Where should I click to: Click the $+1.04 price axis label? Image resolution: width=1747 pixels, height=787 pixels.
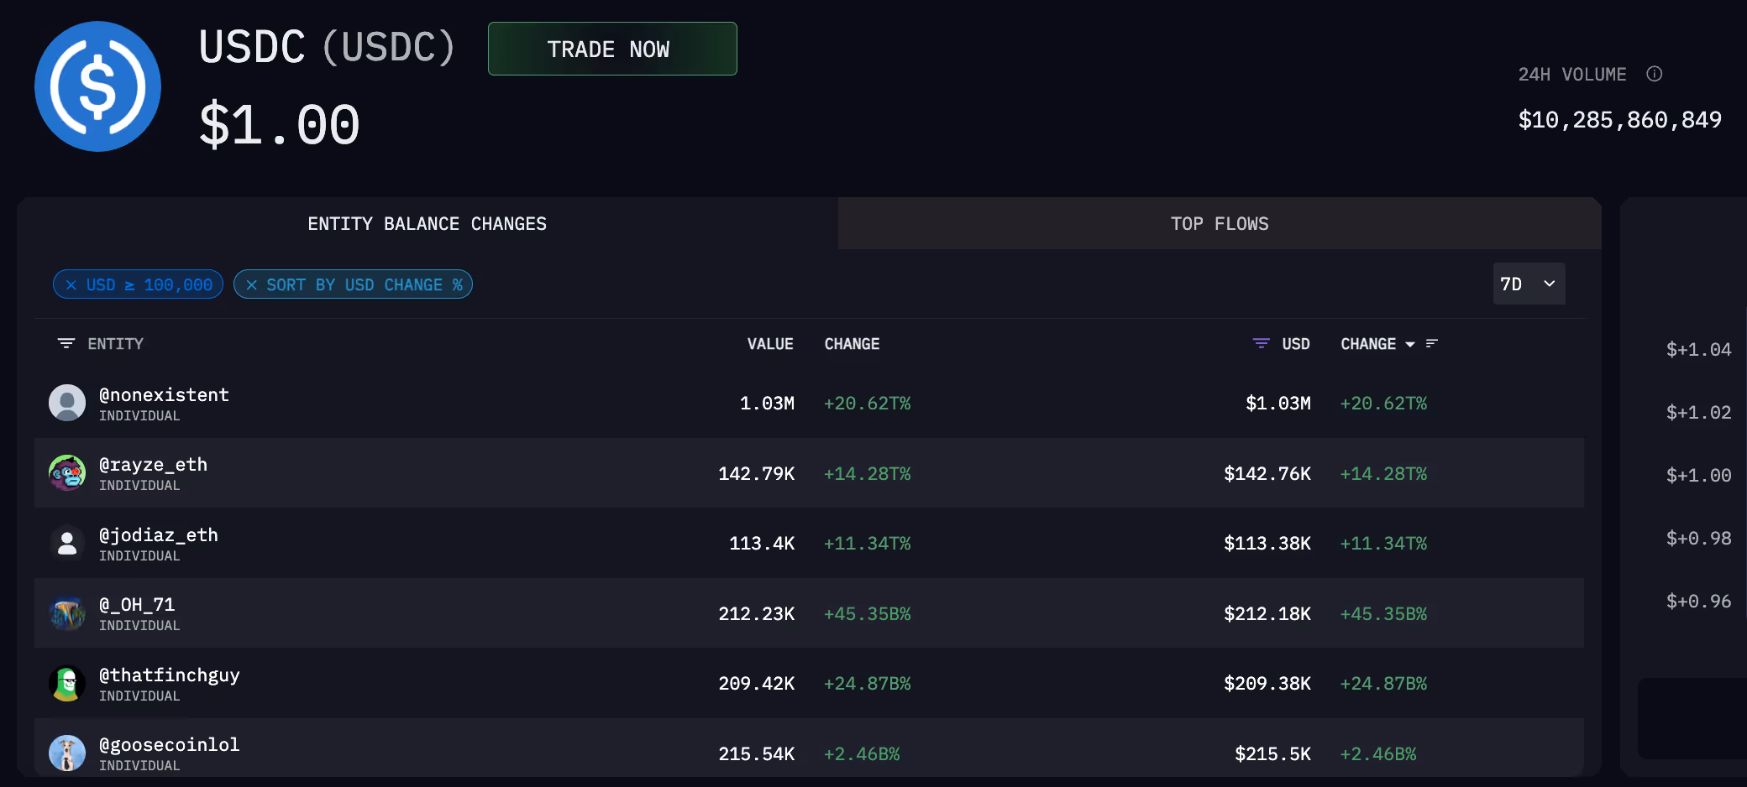tap(1698, 350)
